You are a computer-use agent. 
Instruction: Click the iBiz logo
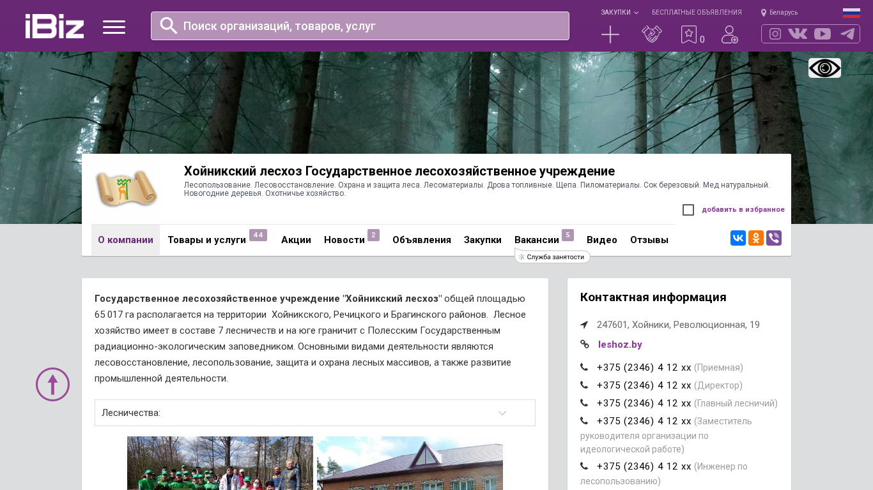coord(54,26)
